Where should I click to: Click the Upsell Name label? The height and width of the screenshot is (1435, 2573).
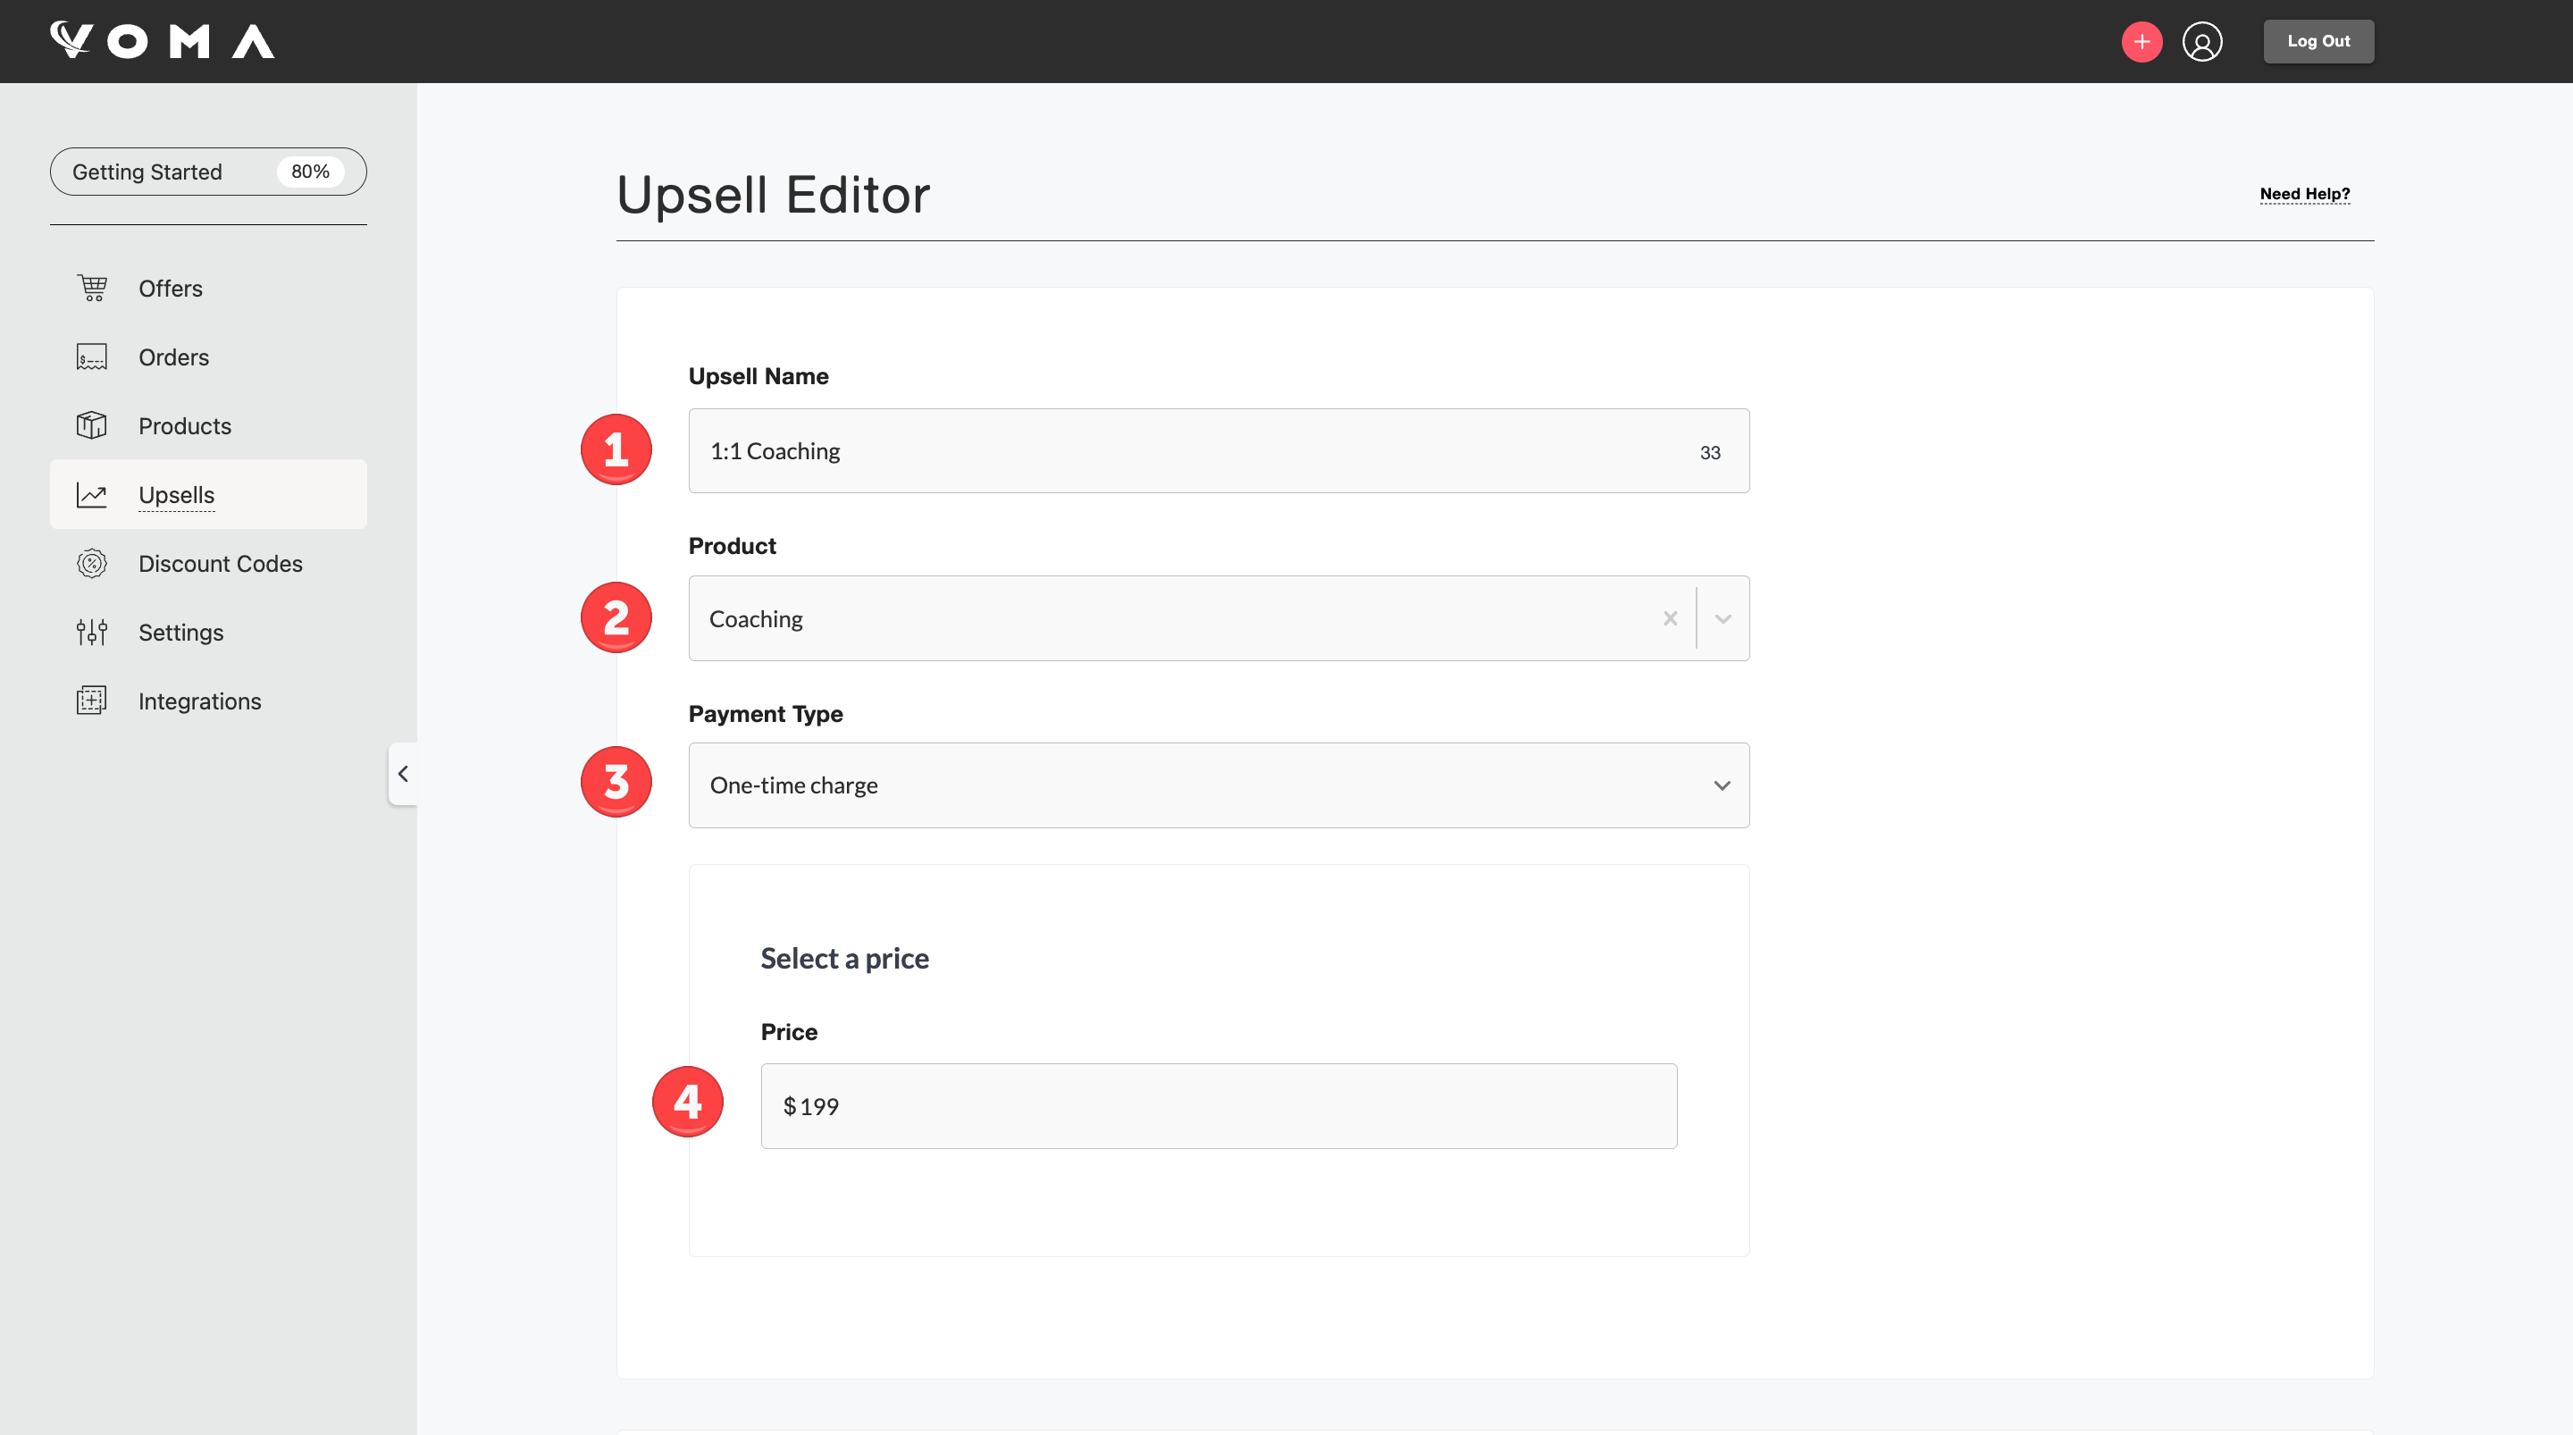tap(758, 376)
